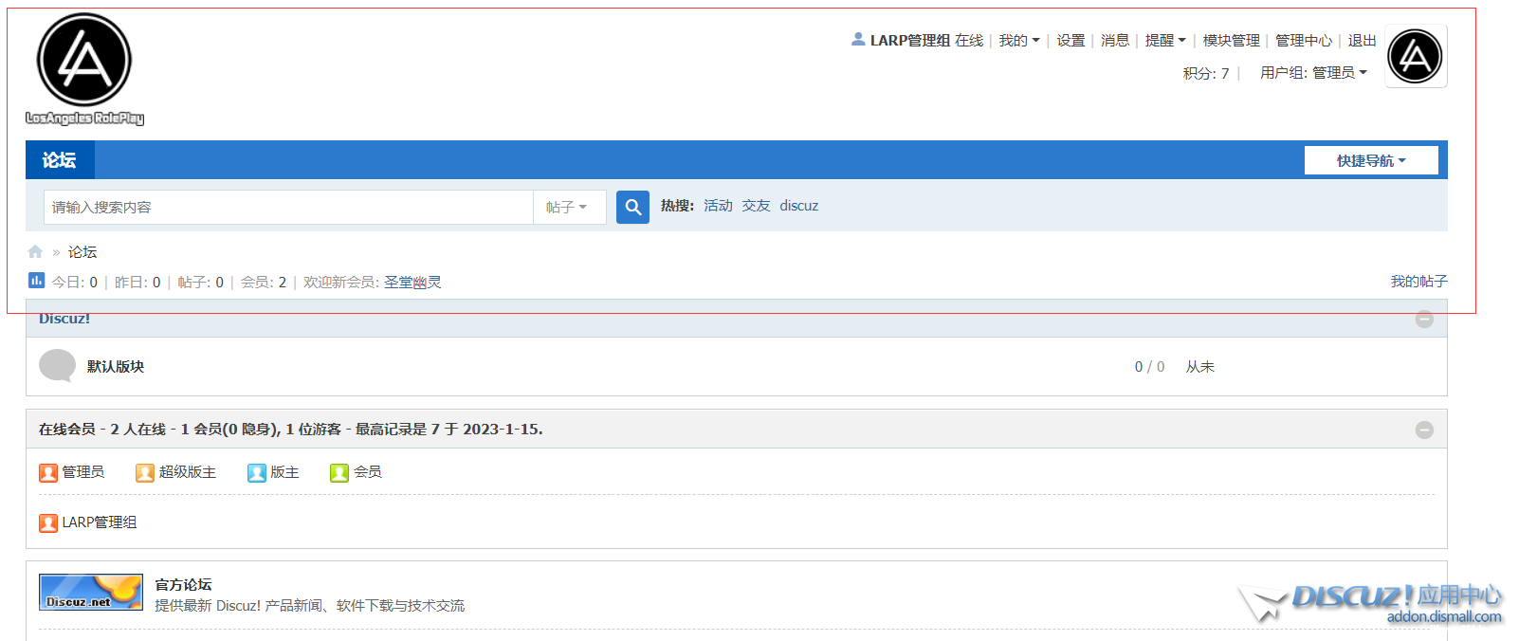The width and height of the screenshot is (1519, 641).
Task: Open the 帖子 search type dropdown
Action: coord(567,207)
